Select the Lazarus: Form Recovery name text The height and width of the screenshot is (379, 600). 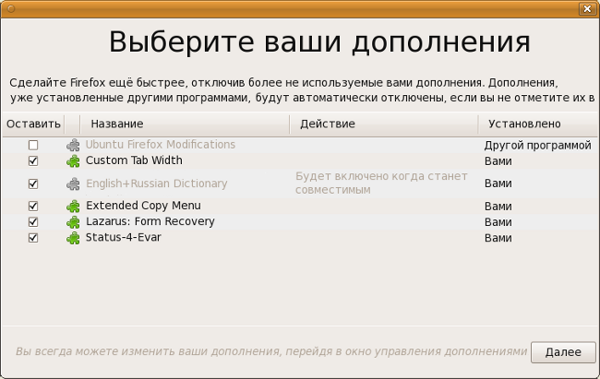[x=150, y=221]
